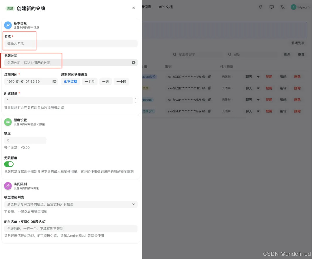Show the sk-oCKR key with eye icon
The height and width of the screenshot is (259, 312).
click(x=204, y=77)
